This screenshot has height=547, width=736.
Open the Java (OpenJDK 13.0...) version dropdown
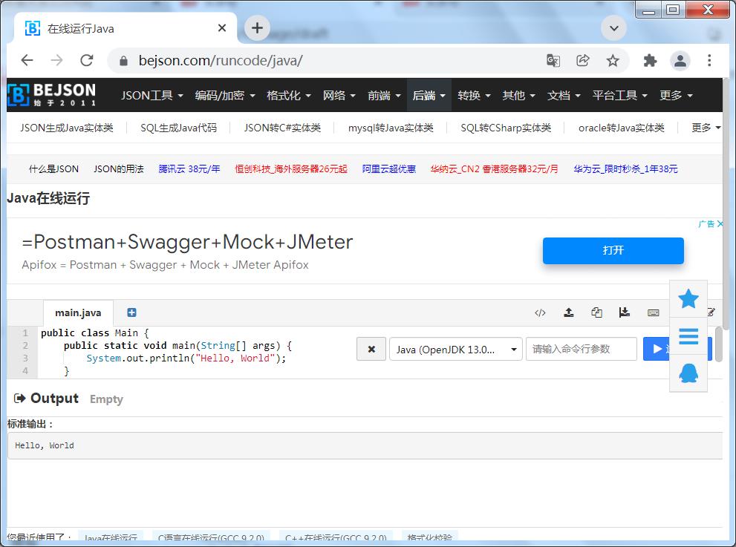[x=455, y=349]
